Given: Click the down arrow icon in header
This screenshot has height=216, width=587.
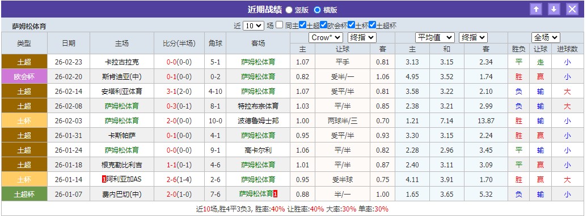Looking at the screenshot, I should click(x=554, y=9).
